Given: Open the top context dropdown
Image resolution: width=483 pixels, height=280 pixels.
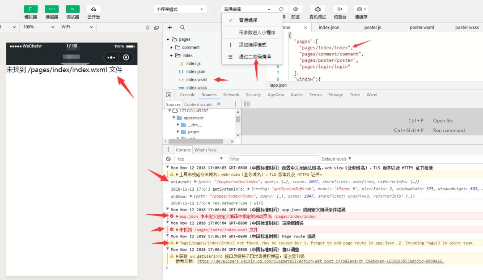Looking at the screenshot, I should click(x=199, y=159).
